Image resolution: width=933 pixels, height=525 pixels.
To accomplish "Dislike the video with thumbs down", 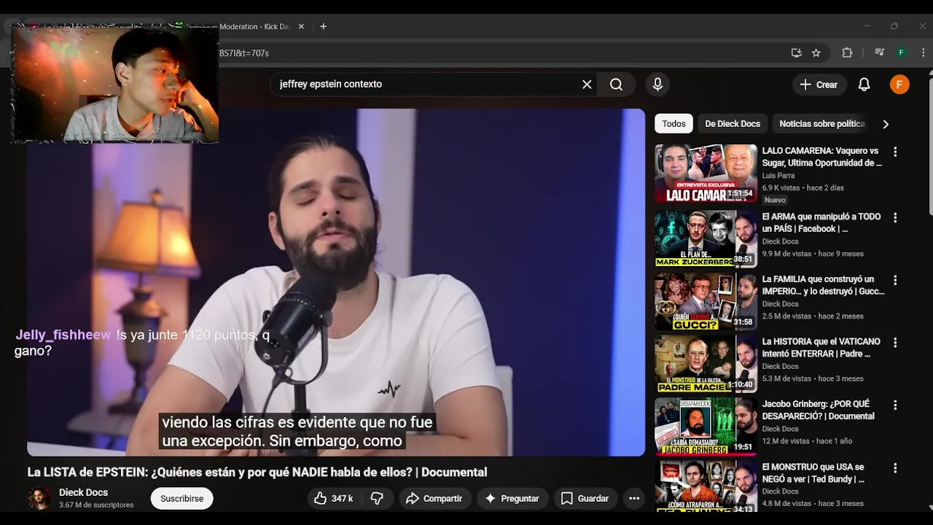I will 377,499.
